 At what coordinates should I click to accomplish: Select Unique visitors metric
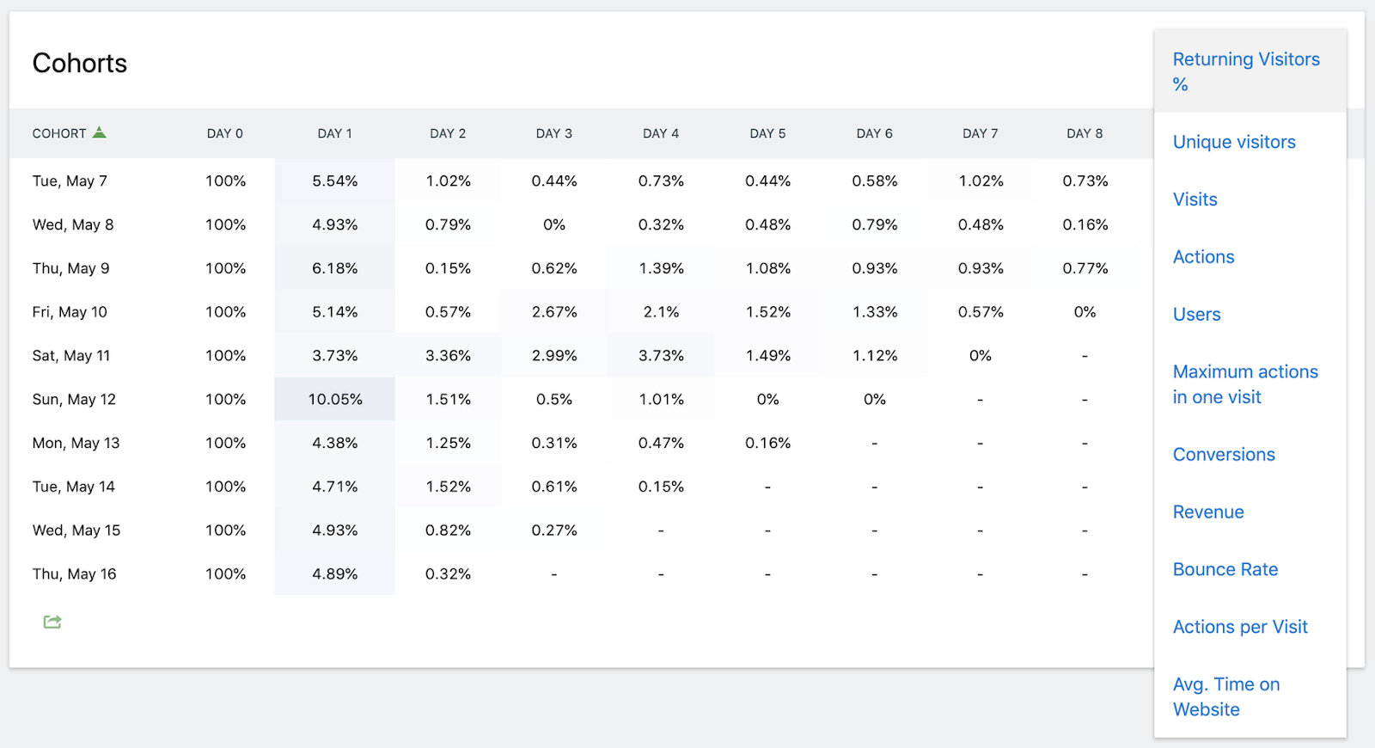[1233, 141]
